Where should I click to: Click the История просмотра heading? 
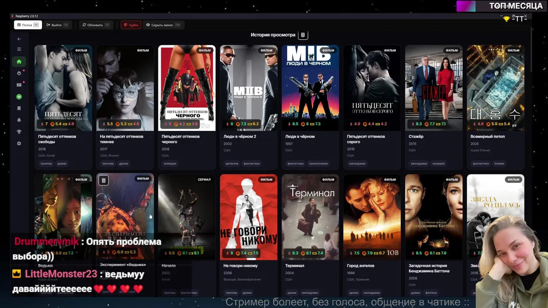(273, 35)
